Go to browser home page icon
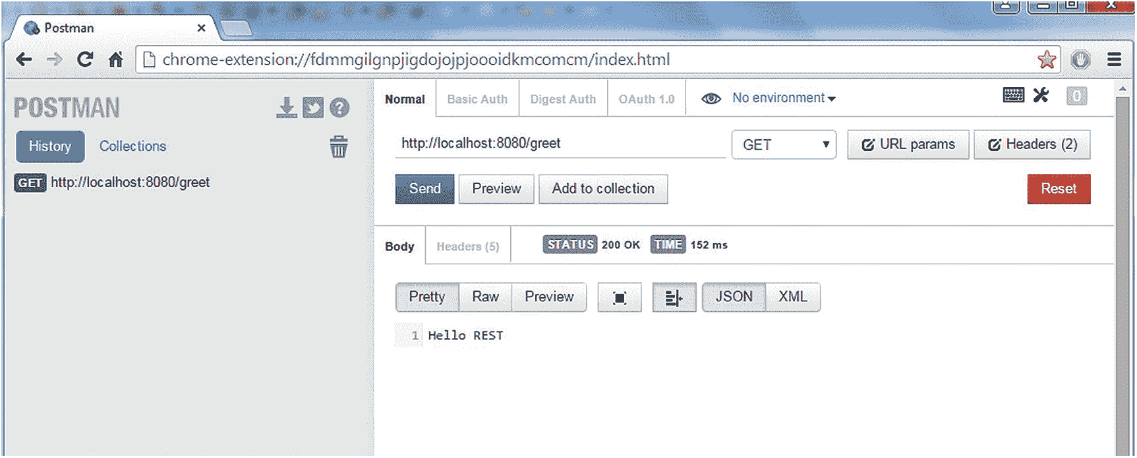1137x458 pixels. 116,60
